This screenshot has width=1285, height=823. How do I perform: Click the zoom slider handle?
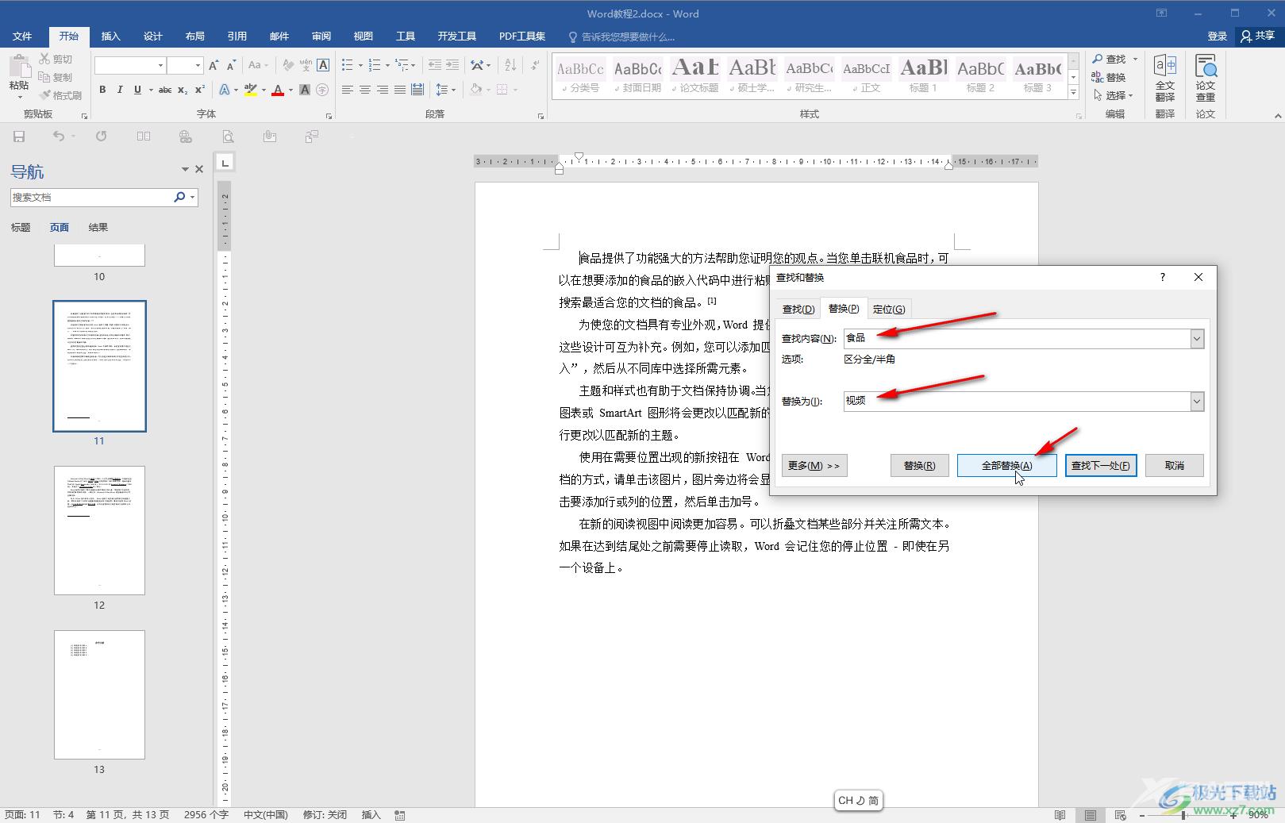click(1183, 815)
